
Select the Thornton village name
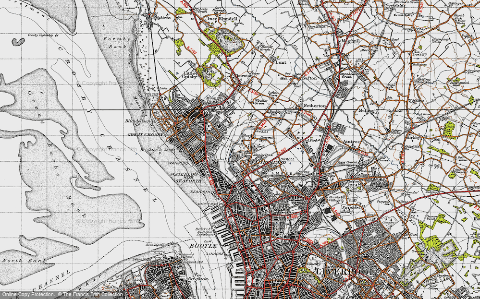(244, 75)
